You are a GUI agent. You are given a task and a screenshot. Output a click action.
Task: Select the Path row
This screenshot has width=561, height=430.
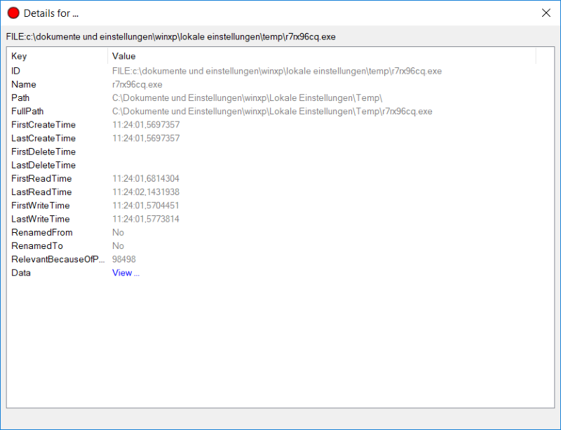(x=20, y=98)
